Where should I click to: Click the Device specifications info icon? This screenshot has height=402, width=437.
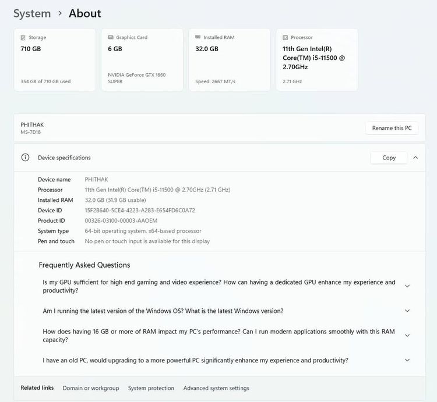25,158
